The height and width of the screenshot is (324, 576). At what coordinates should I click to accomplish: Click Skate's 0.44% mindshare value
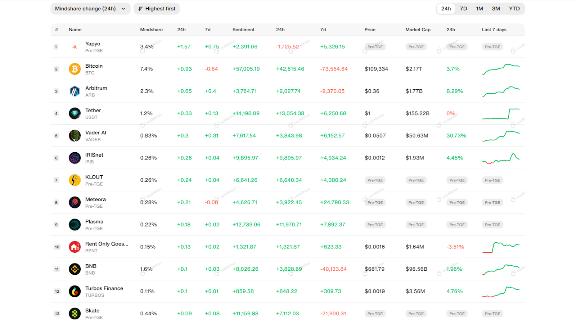[148, 314]
